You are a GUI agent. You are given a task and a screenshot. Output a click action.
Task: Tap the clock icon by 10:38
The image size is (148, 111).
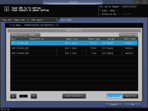[x=2, y=109]
